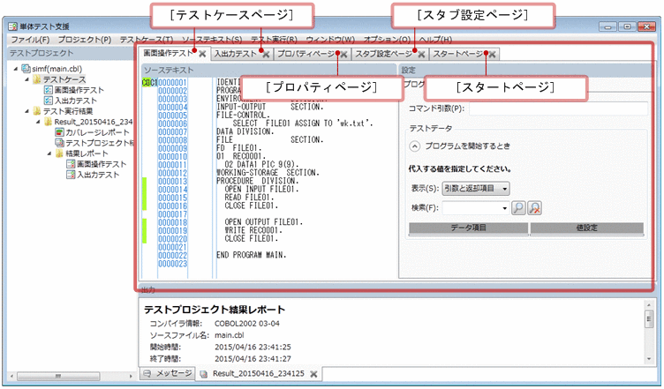
Task: Select the テスト実行結果 folder icon
Action: click(37, 111)
